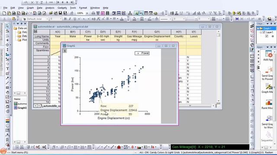The height and width of the screenshot is (155, 277).
Task: Open the File menu
Action: 5,8
